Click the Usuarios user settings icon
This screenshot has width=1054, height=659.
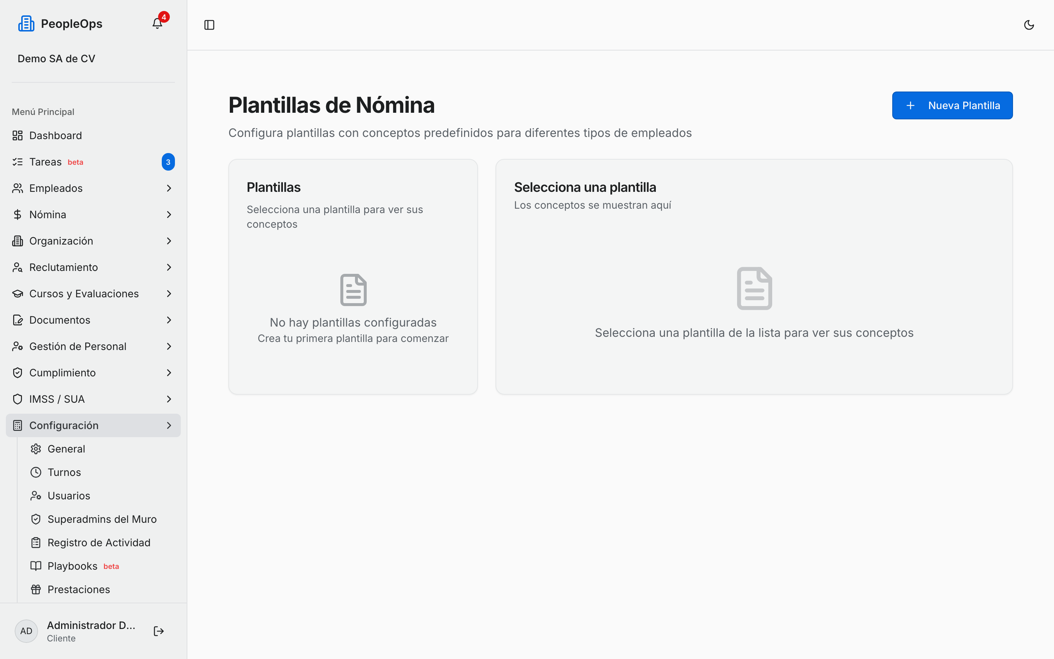[36, 496]
